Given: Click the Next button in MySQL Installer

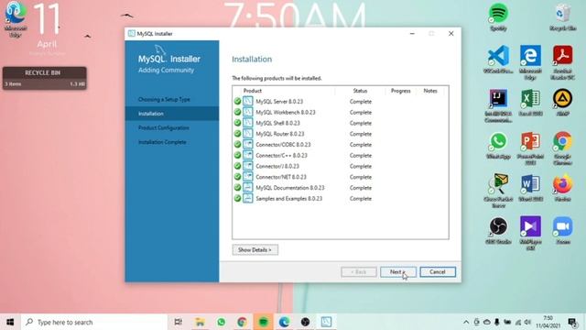Looking at the screenshot, I should tap(398, 272).
